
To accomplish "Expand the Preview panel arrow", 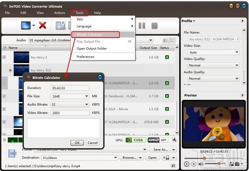I will pyautogui.click(x=242, y=95).
